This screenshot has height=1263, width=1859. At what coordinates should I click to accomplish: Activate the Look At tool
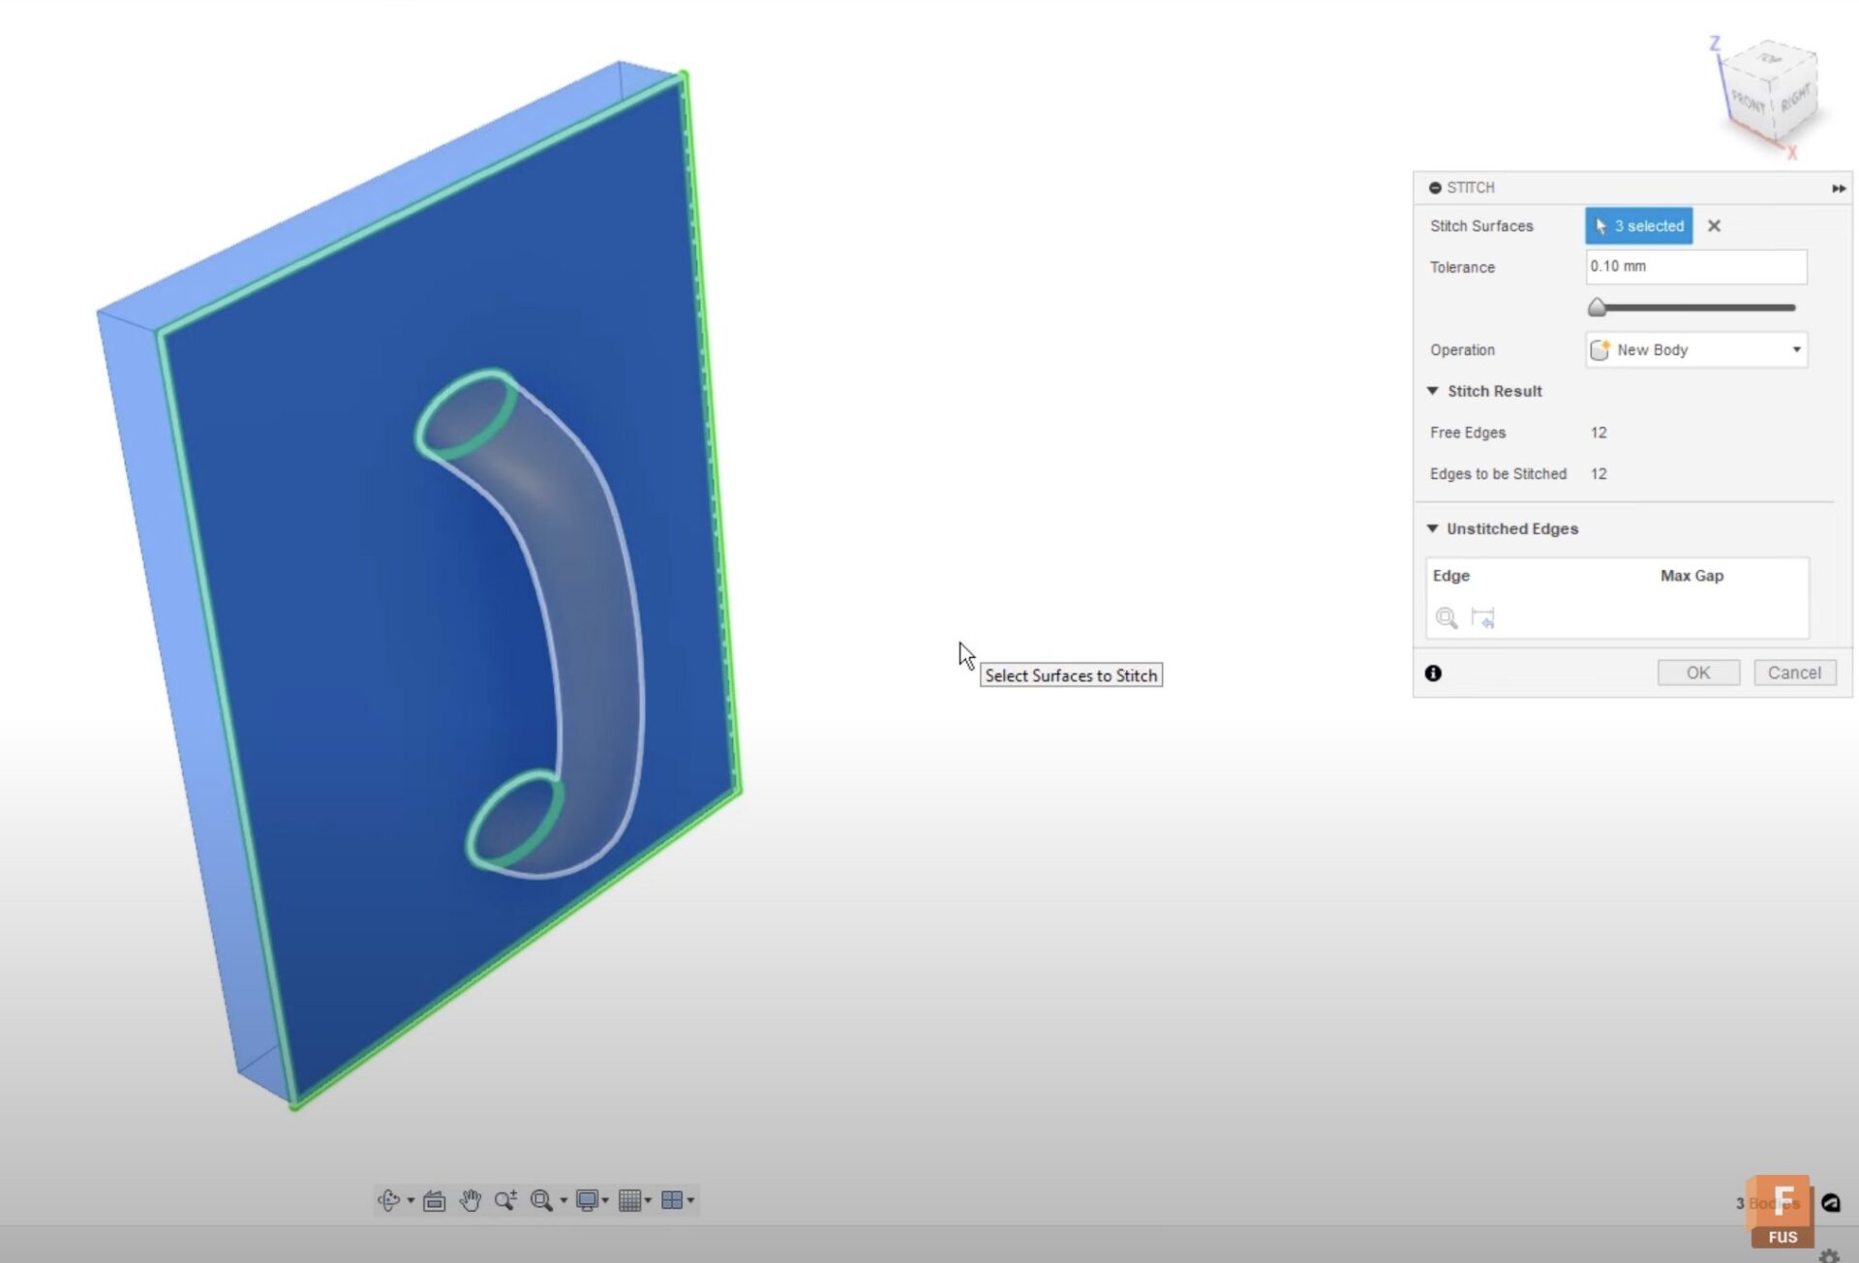(434, 1200)
